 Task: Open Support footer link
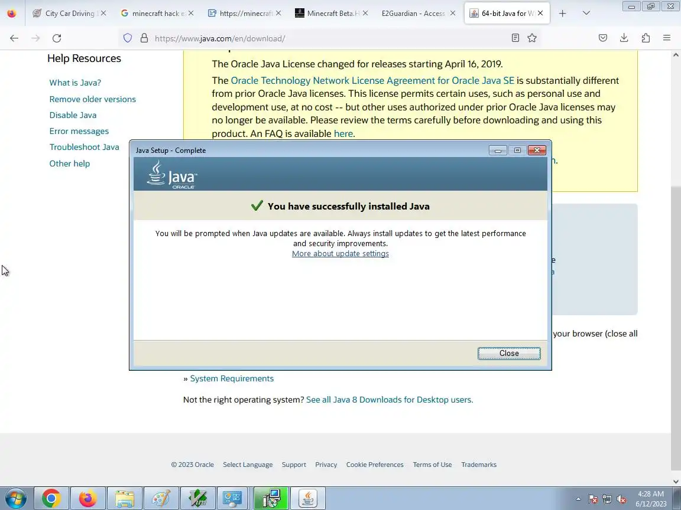[x=294, y=465]
